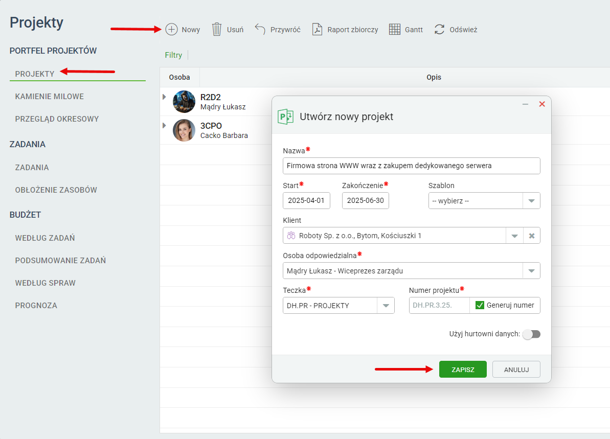Open the Teczka dropdown
The image size is (610, 439).
(386, 306)
